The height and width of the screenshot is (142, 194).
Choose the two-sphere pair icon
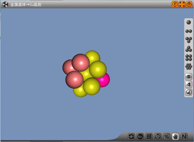tap(188, 31)
